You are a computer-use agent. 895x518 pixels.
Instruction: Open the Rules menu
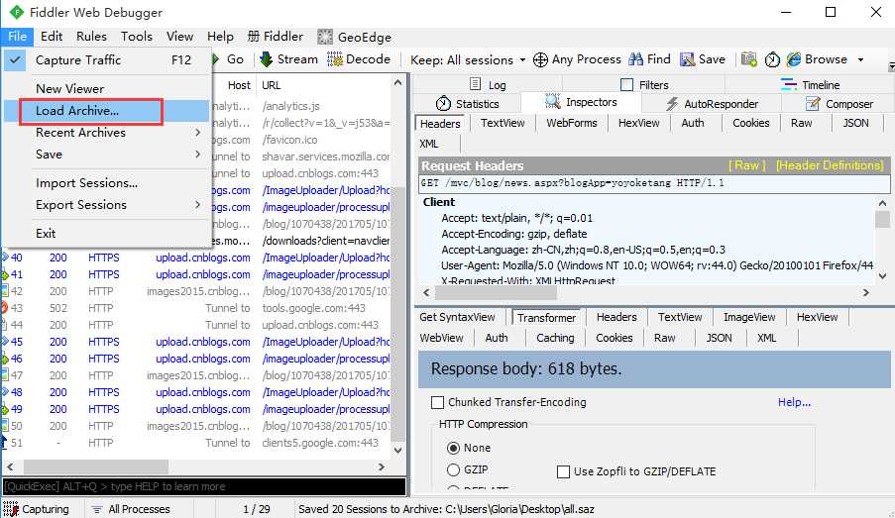pos(91,37)
